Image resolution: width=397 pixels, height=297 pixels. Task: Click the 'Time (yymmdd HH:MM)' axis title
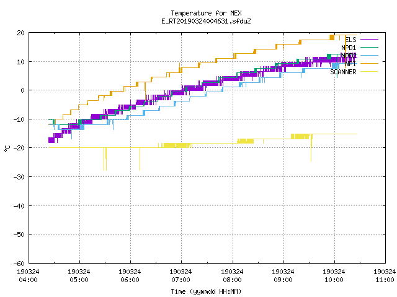(206, 291)
